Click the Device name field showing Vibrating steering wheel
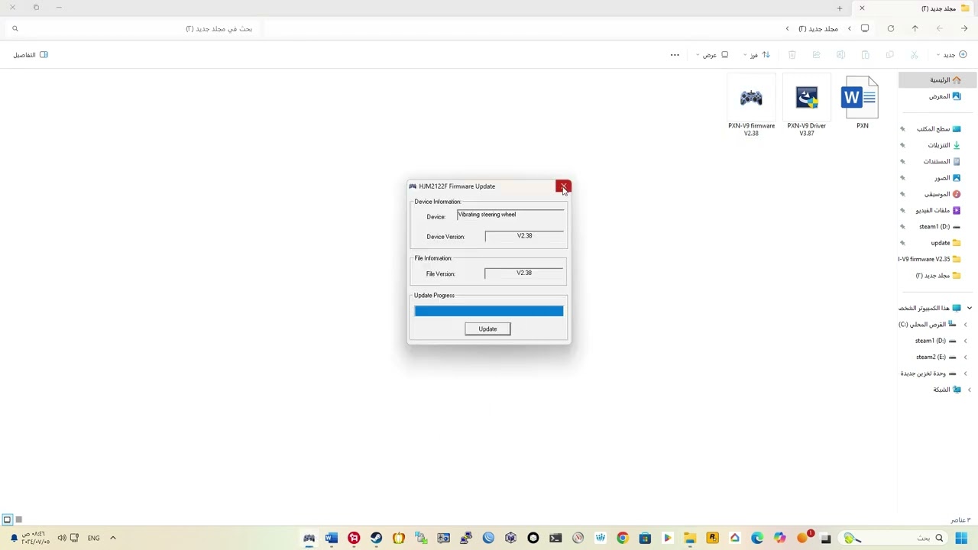 tap(510, 215)
